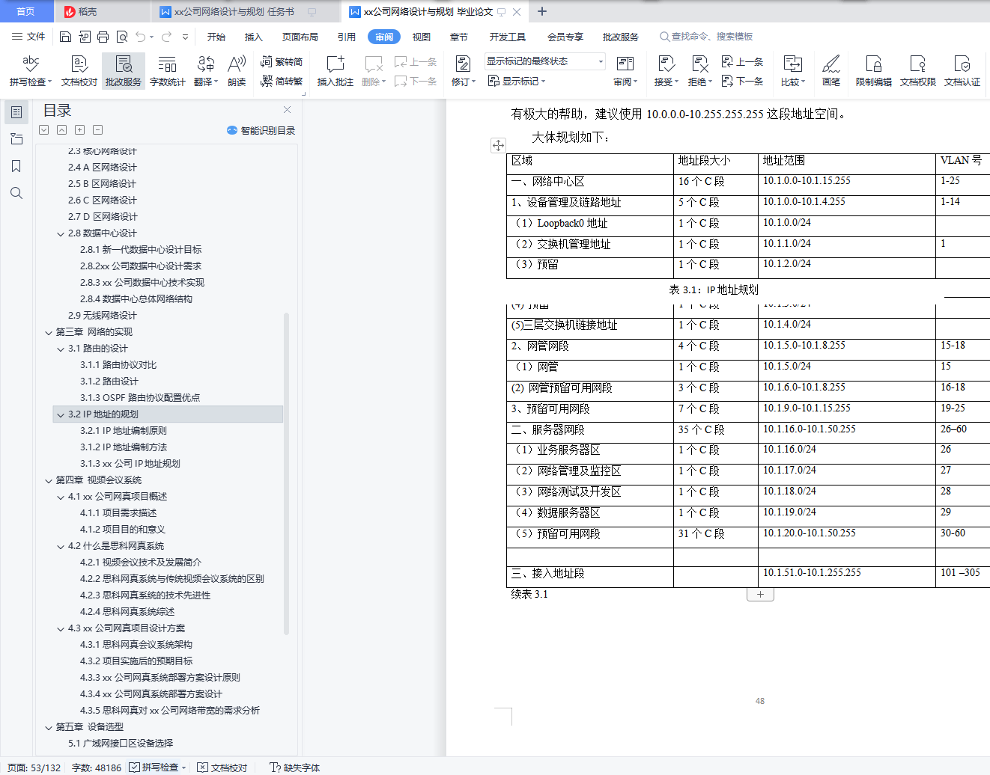
Task: Jump to 4.1.1 项目需求描述 heading
Action: tap(118, 513)
